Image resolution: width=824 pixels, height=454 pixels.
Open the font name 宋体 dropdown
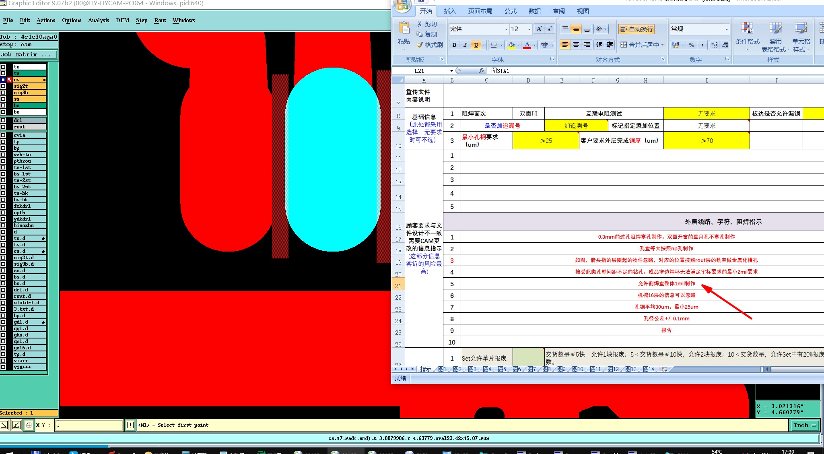[x=506, y=29]
